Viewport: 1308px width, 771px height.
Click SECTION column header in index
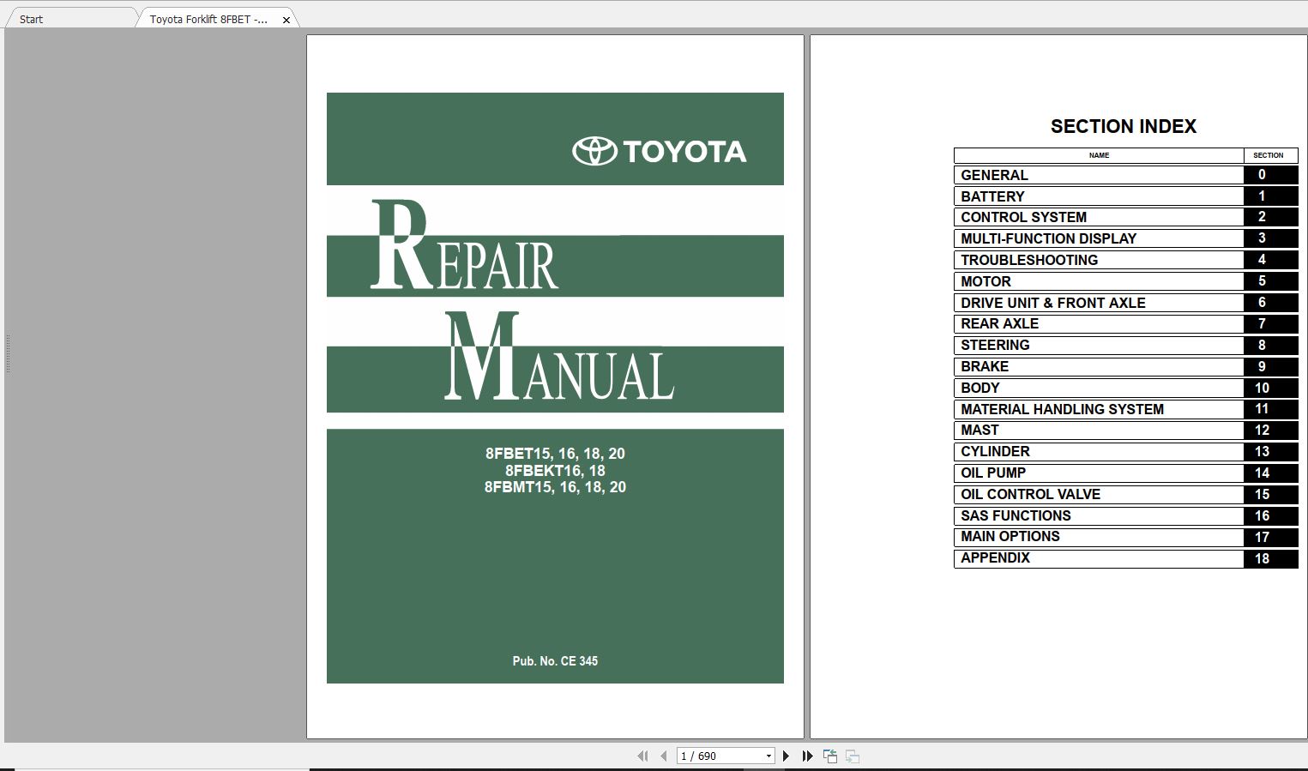1269,155
